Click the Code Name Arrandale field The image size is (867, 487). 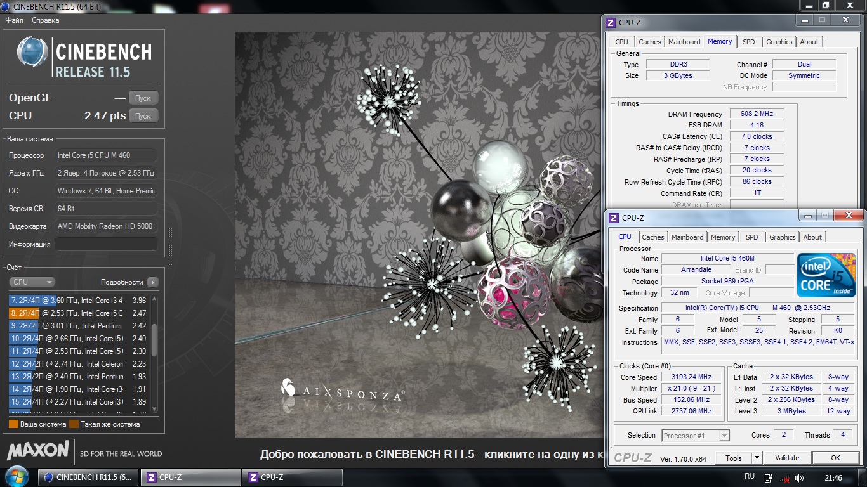coord(696,270)
